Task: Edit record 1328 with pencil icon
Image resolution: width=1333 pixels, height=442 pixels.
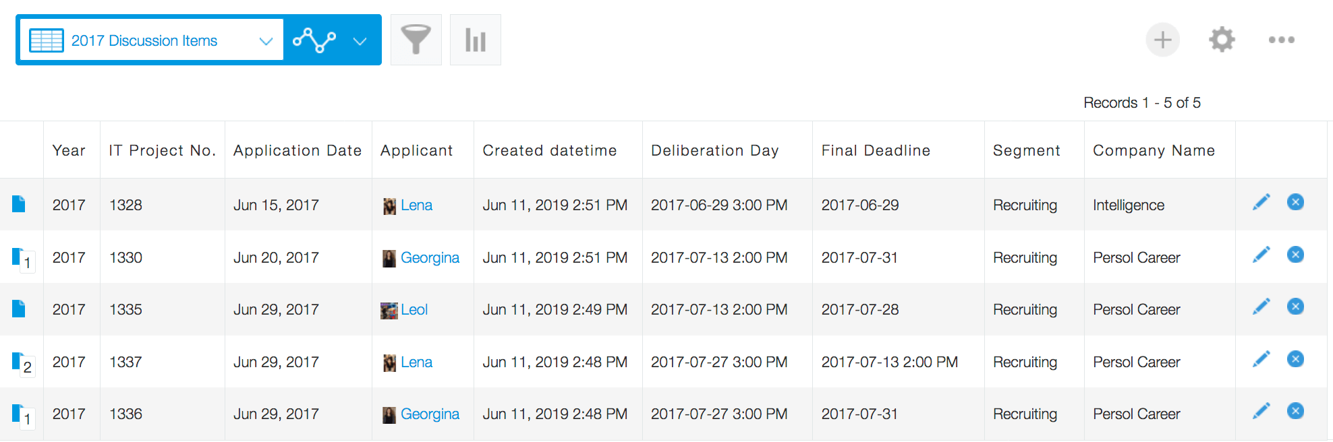Action: (1261, 202)
